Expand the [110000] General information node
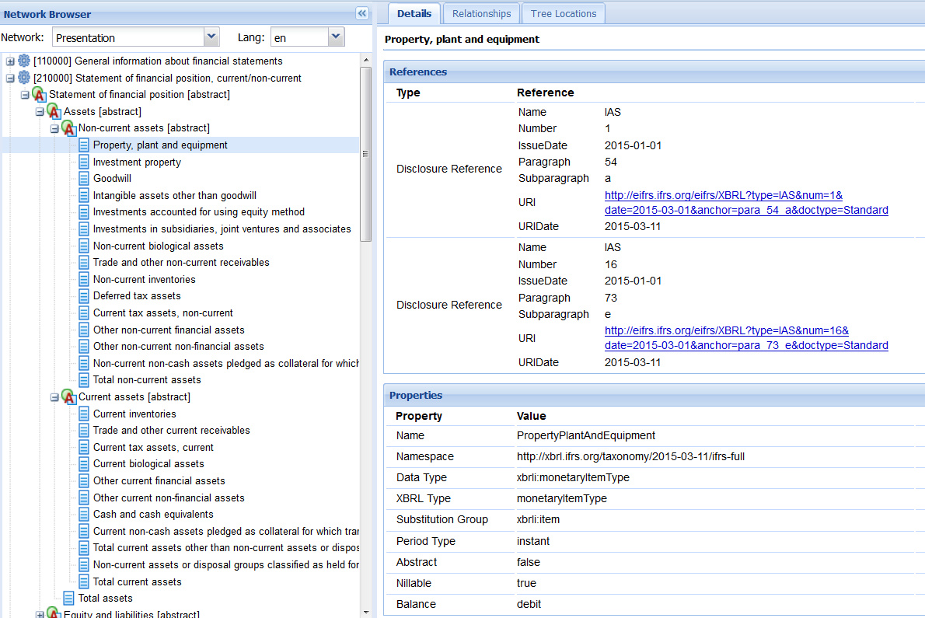This screenshot has width=925, height=618. 10,61
